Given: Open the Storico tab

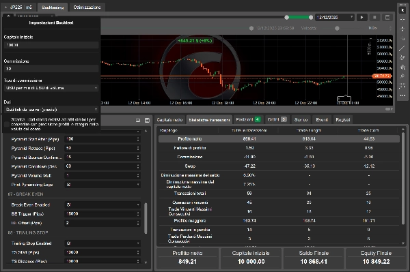Looking at the screenshot, I should (x=301, y=120).
